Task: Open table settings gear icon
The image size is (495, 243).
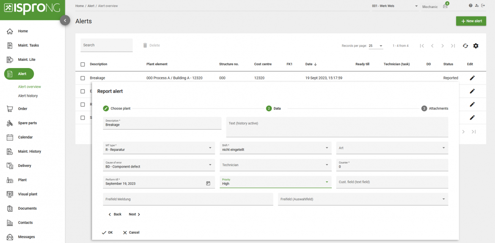Action: [x=476, y=46]
